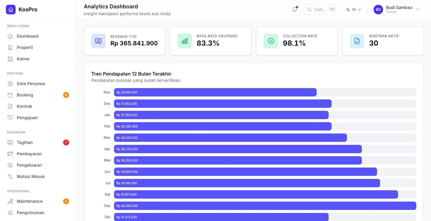Viewport: 431px width, 221px height.
Task: Click the 98.1% collection rate value
Action: click(294, 43)
